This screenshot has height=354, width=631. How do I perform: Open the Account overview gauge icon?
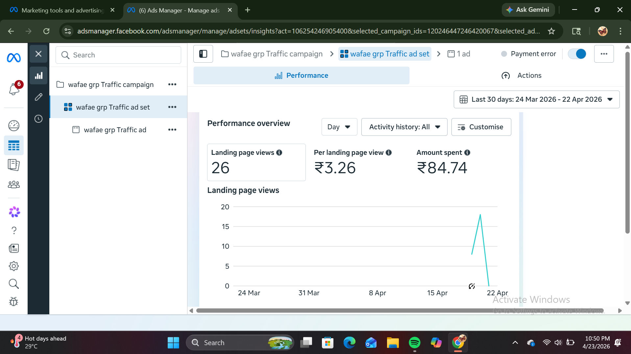coord(14,125)
